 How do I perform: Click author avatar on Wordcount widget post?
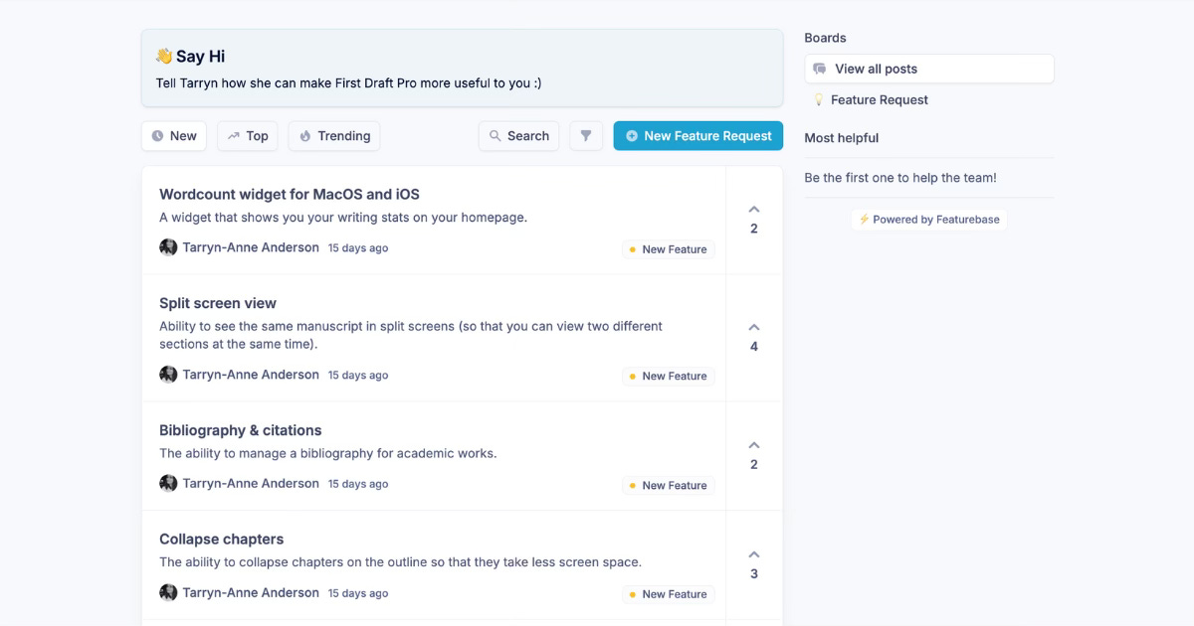pyautogui.click(x=168, y=247)
